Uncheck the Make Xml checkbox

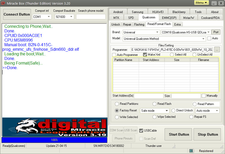click(145, 55)
